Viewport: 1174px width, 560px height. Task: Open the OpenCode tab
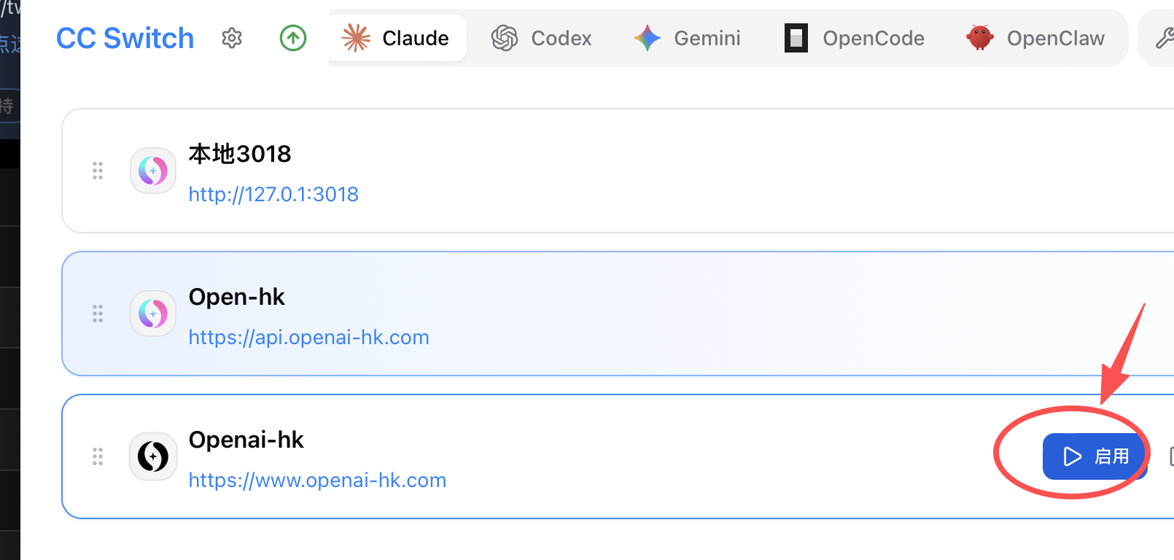[855, 38]
